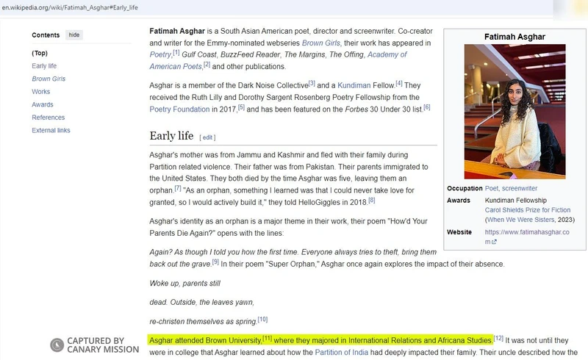Open When We Were Sisters link

(x=520, y=220)
